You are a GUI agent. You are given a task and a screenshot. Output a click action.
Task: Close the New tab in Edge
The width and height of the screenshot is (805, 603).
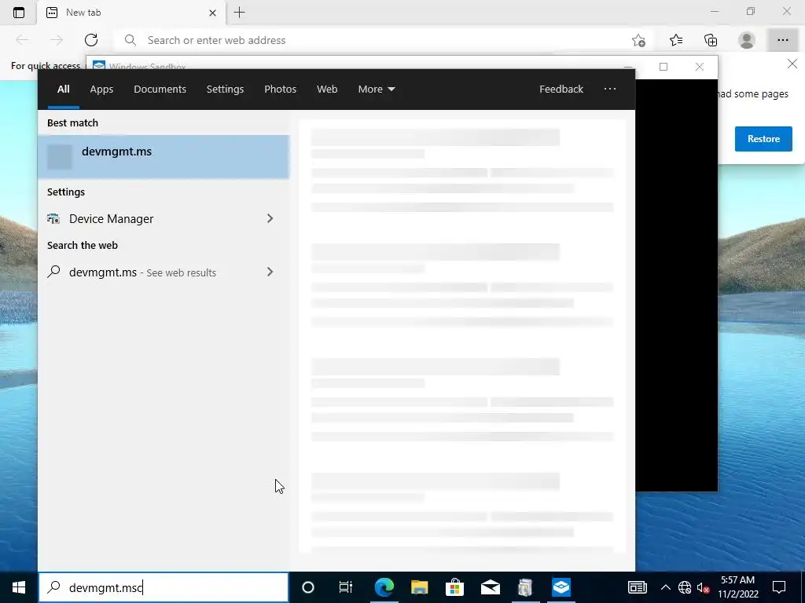(x=212, y=13)
